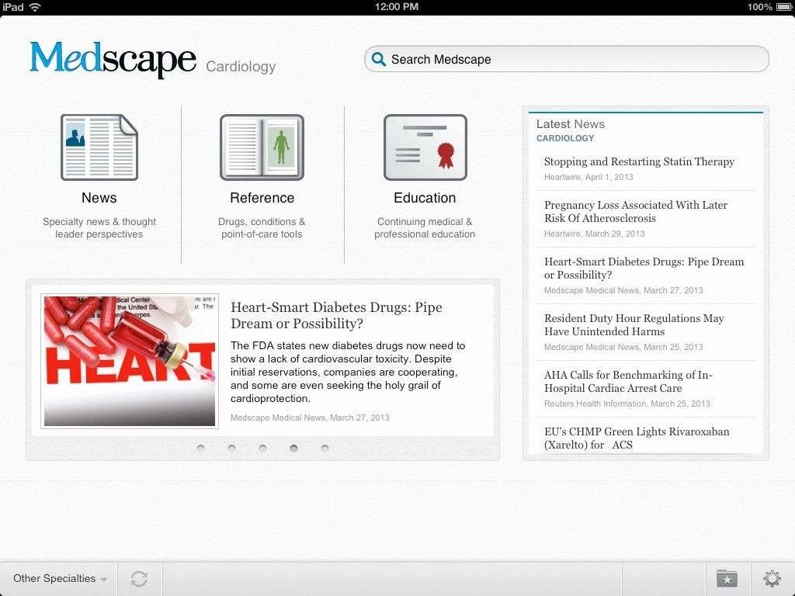Tap the 'Heartwire, March 29, 2013' byline
The image size is (795, 596).
[x=594, y=234]
